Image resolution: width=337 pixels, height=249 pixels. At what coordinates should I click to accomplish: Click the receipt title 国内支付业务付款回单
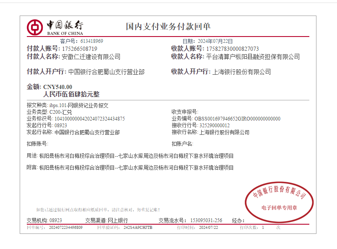[x=168, y=27]
